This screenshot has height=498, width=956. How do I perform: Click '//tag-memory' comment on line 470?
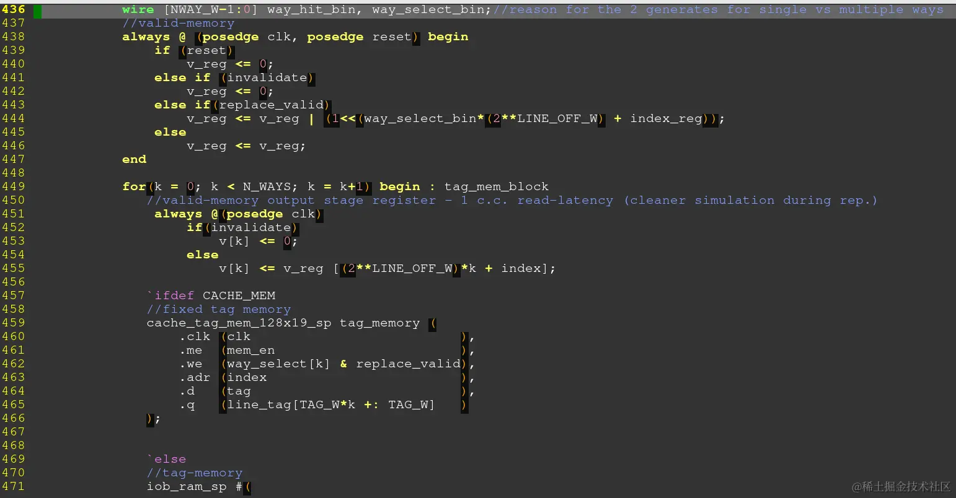195,473
